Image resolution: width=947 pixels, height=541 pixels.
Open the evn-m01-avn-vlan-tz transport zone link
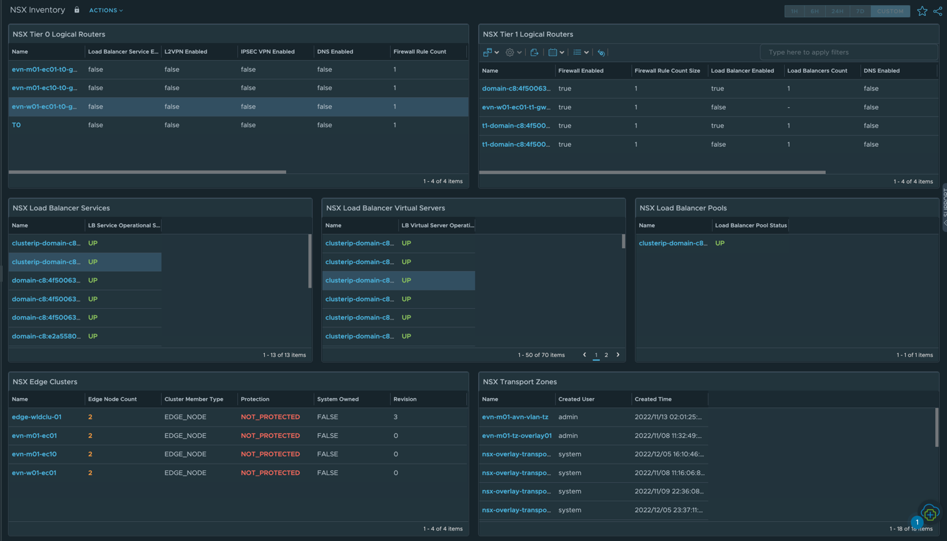(515, 417)
